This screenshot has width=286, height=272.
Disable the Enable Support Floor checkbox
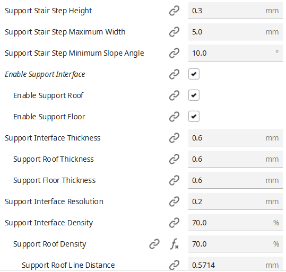pyautogui.click(x=194, y=116)
